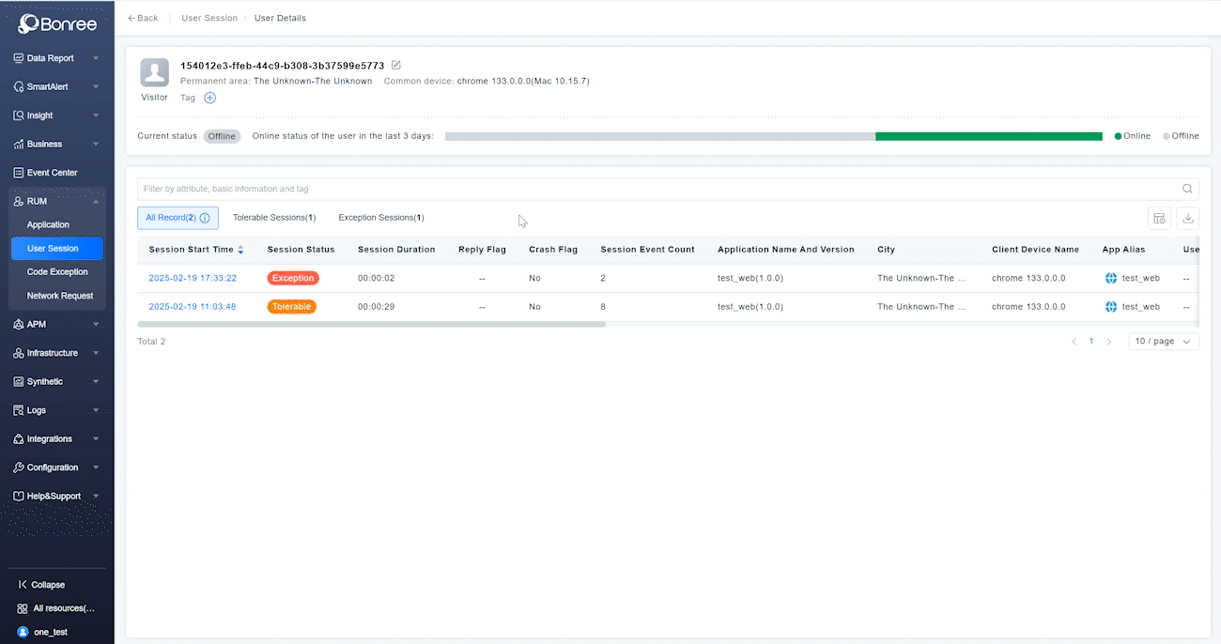The width and height of the screenshot is (1221, 644).
Task: Click the info icon on All Record tab
Action: [x=205, y=218]
